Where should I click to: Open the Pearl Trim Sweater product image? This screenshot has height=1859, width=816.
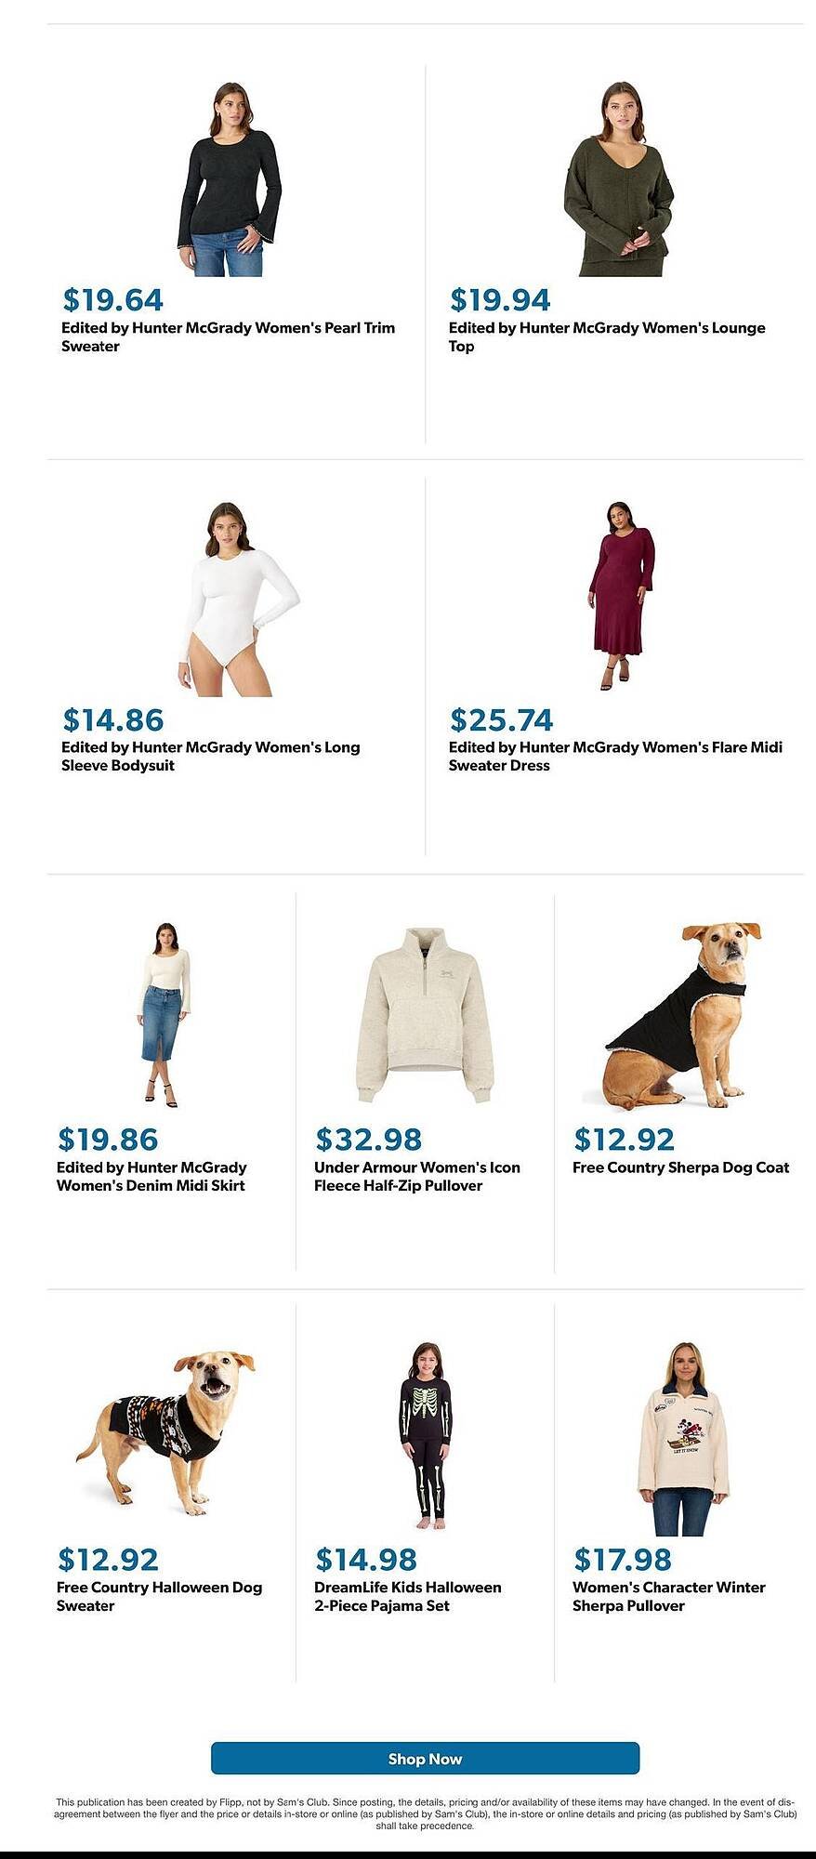pos(230,178)
